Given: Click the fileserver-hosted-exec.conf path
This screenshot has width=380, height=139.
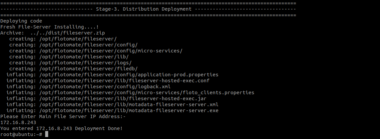Looking at the screenshot, I should (124, 81).
